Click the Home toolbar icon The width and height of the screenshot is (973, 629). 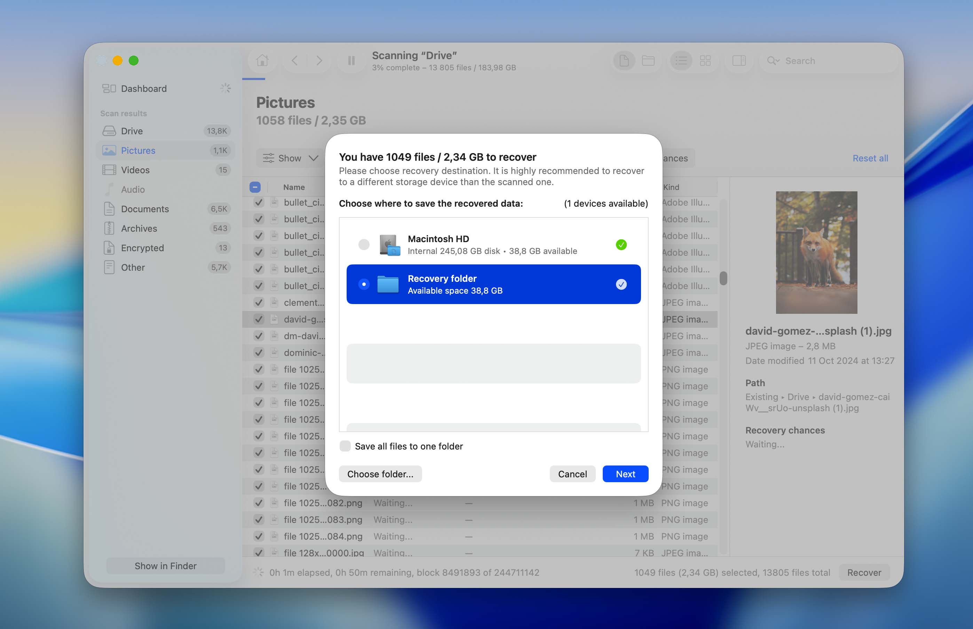[262, 61]
